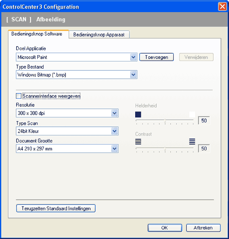The height and width of the screenshot is (239, 229).
Task: Click the Contrast slider handle
Action: click(x=165, y=149)
